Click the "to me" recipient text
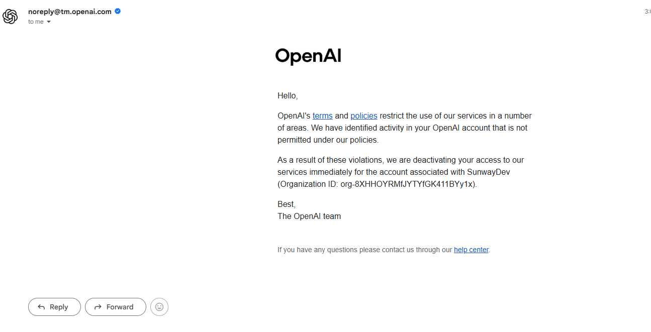Viewport: 651px width, 332px height. pyautogui.click(x=36, y=22)
